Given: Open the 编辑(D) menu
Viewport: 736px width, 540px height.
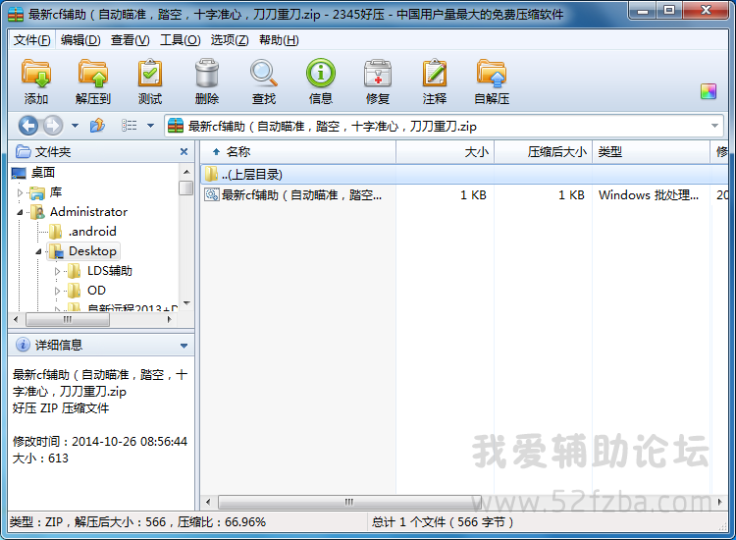Looking at the screenshot, I should (x=80, y=40).
